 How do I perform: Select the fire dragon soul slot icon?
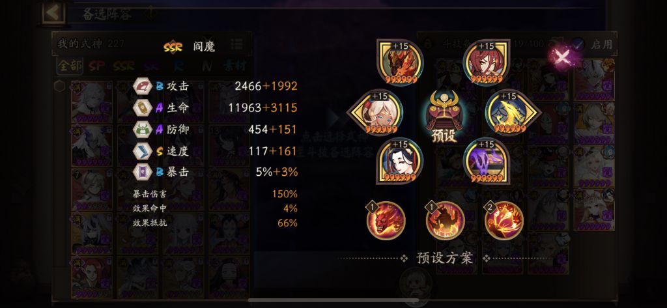(x=400, y=62)
